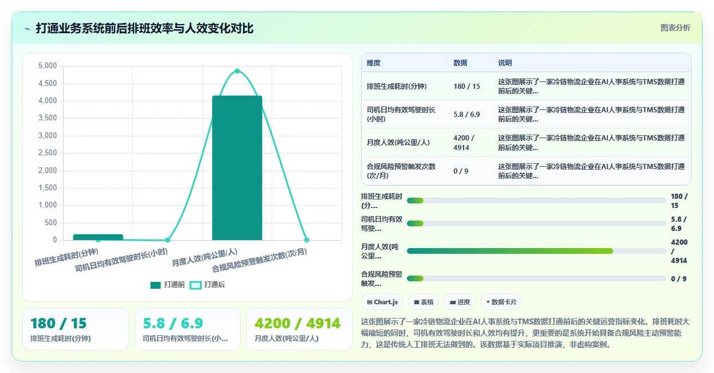Click the 合规风险预警触发 progress bar
This screenshot has height=373, width=714.
click(536, 278)
